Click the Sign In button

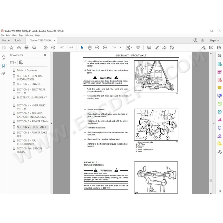[214, 40]
